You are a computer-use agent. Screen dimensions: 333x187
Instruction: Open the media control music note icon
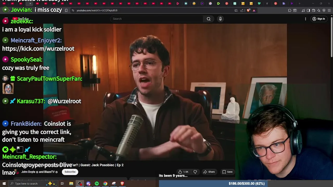coord(303,10)
